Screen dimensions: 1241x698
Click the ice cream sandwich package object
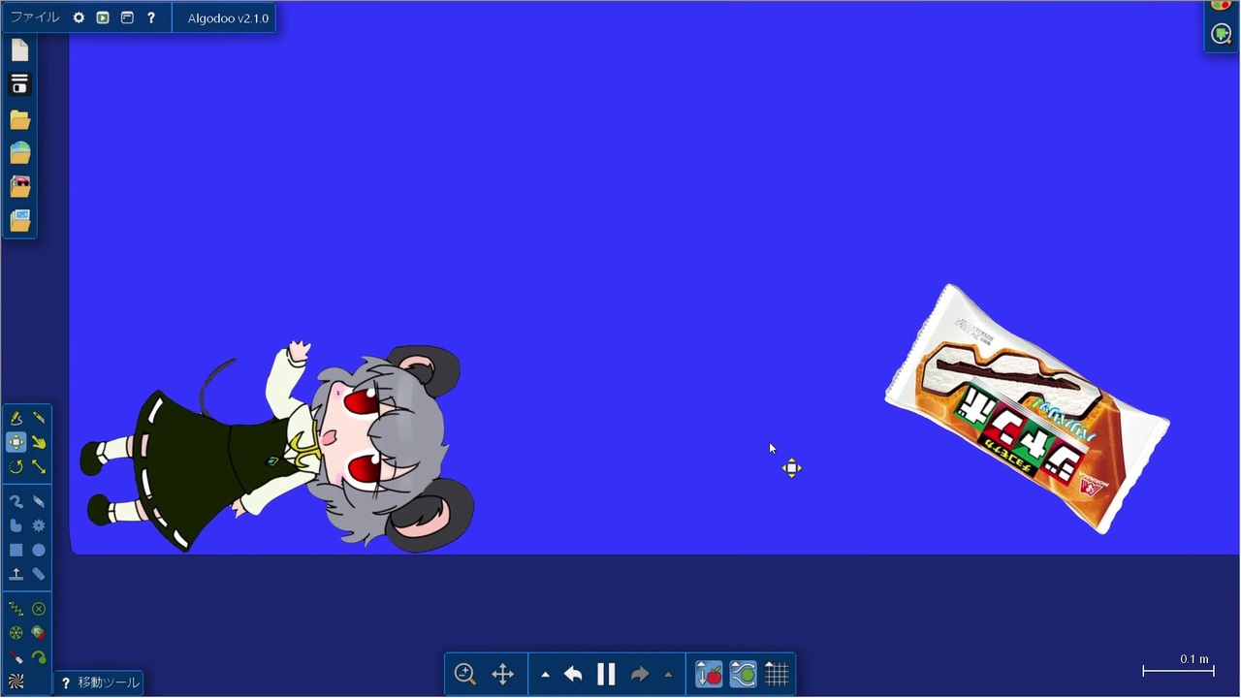(x=1027, y=408)
